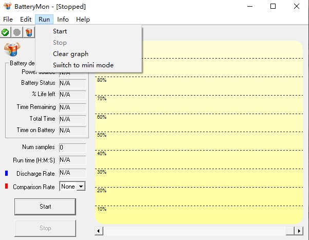The height and width of the screenshot is (240, 309).
Task: Open the Info menu
Action: coord(63,20)
